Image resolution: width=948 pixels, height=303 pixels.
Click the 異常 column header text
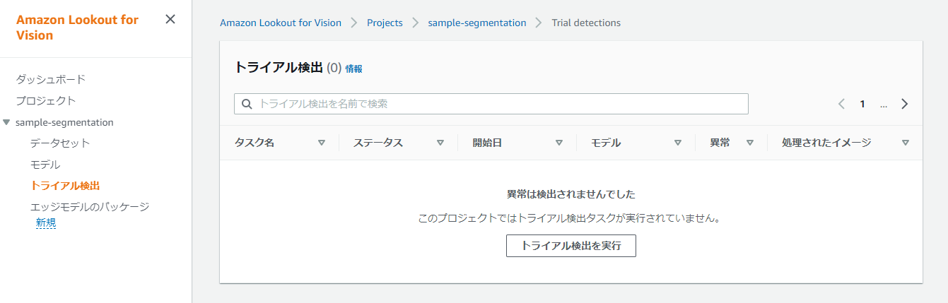[720, 143]
